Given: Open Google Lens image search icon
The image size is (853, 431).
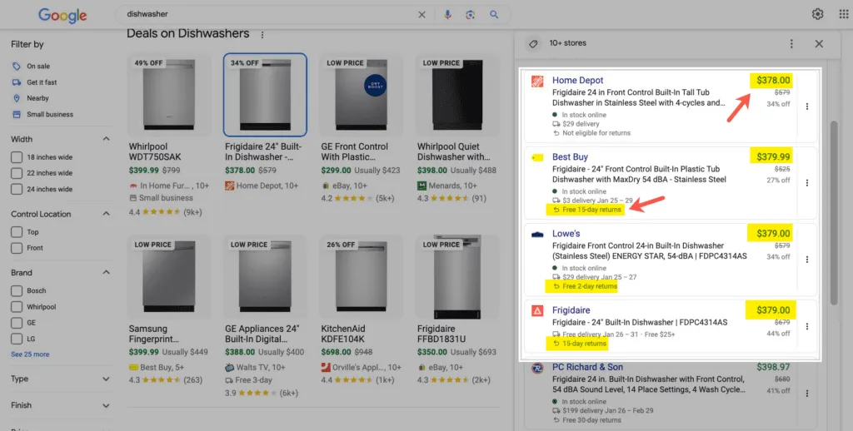Looking at the screenshot, I should pos(471,15).
